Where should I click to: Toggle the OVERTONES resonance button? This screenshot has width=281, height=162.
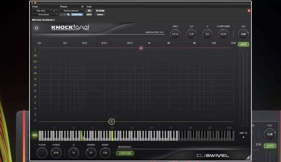tap(125, 153)
